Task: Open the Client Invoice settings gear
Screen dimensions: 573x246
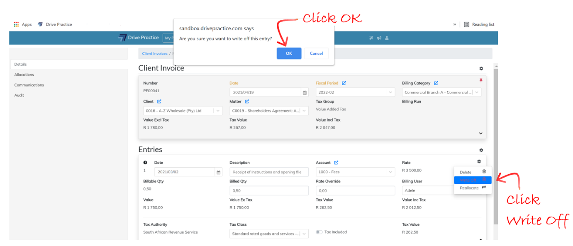Action: pos(481,68)
